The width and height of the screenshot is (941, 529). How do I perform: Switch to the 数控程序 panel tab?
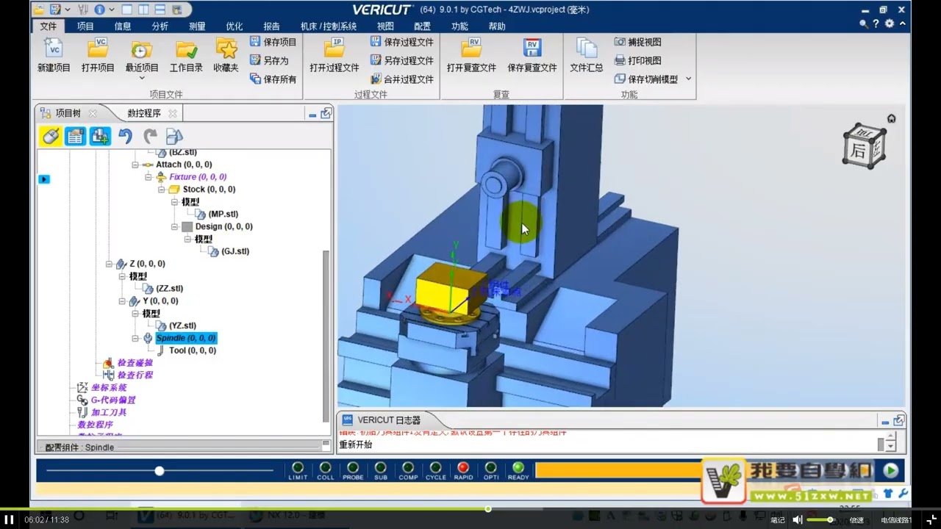click(144, 113)
